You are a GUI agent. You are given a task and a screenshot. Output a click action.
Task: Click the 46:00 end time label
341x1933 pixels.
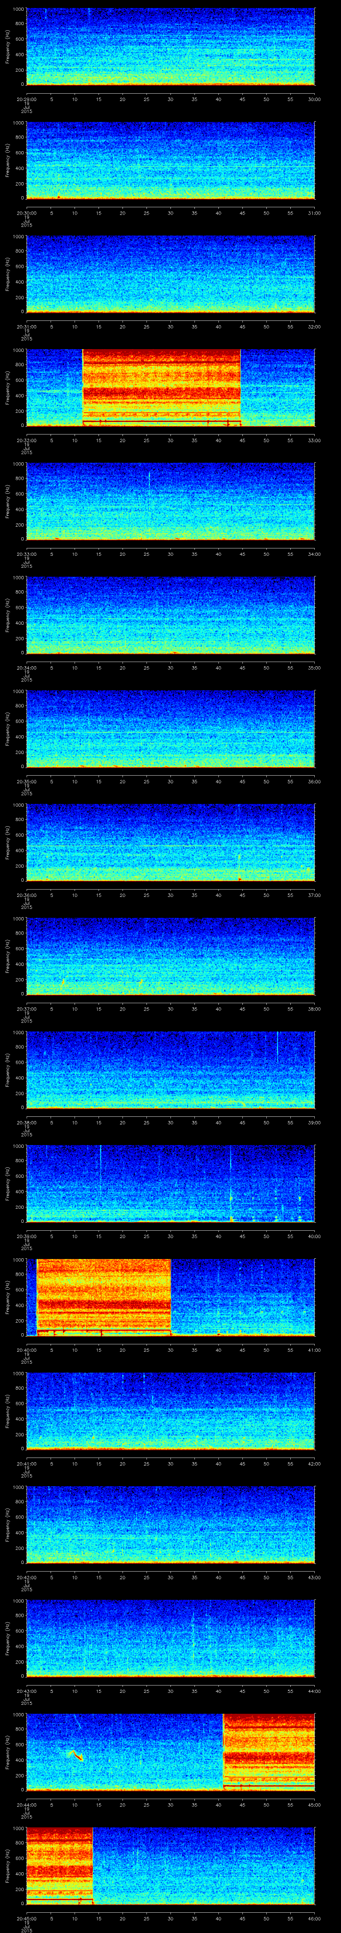coord(314,1919)
